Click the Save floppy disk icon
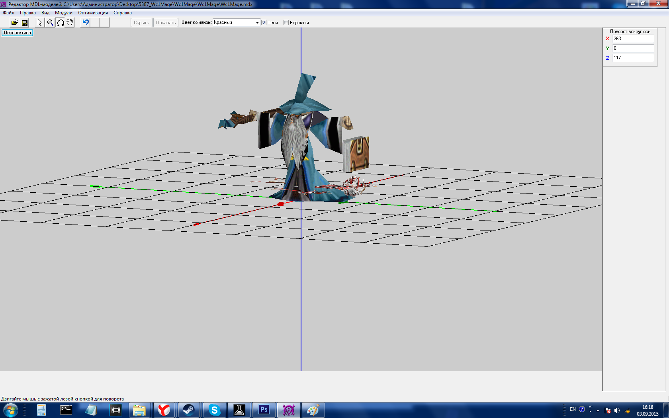The width and height of the screenshot is (669, 418). point(25,23)
